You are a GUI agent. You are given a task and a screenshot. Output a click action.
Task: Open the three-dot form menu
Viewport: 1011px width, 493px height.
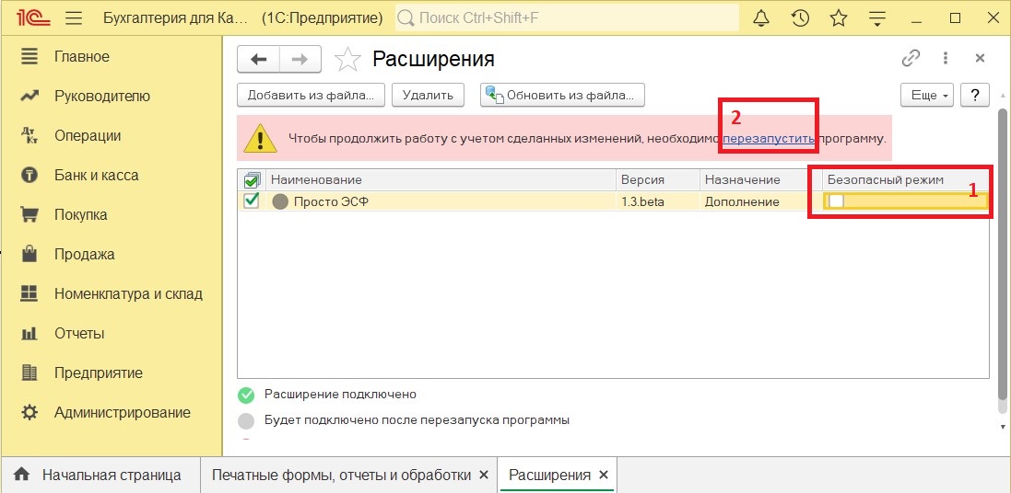pyautogui.click(x=946, y=59)
